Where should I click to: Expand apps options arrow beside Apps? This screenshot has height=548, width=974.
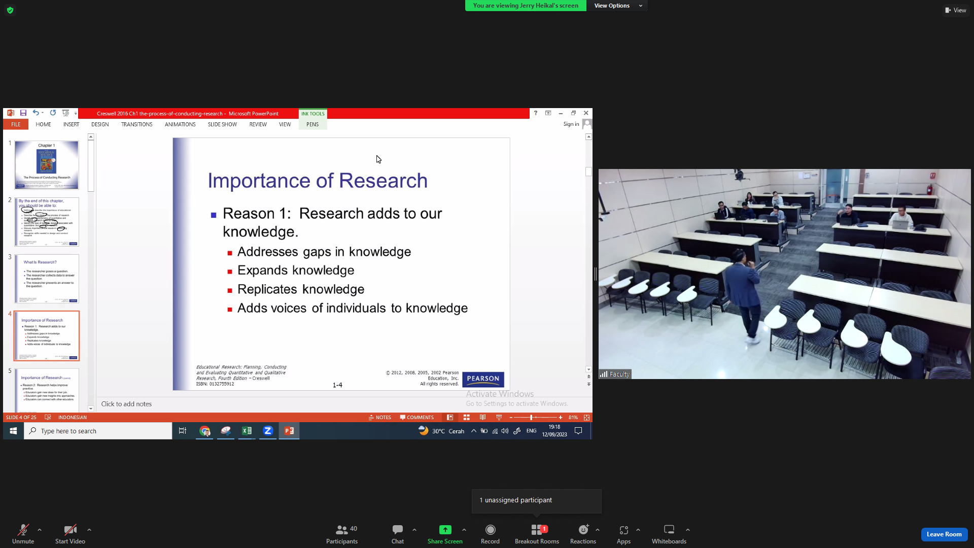(x=638, y=530)
